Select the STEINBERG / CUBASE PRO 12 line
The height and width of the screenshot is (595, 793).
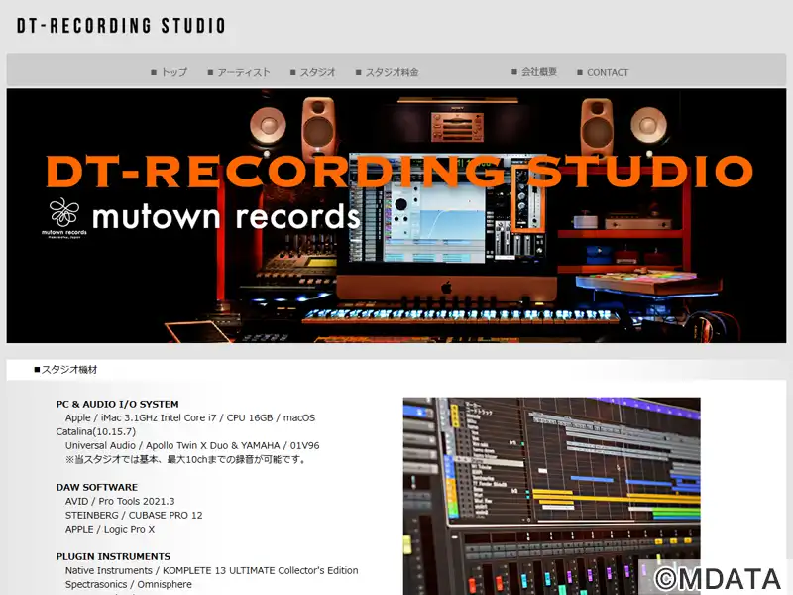(x=134, y=515)
